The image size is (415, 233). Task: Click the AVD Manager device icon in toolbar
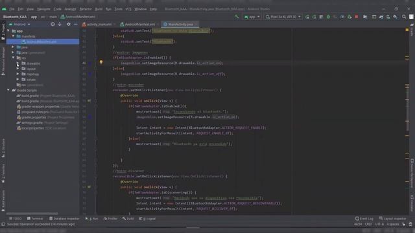click(388, 17)
